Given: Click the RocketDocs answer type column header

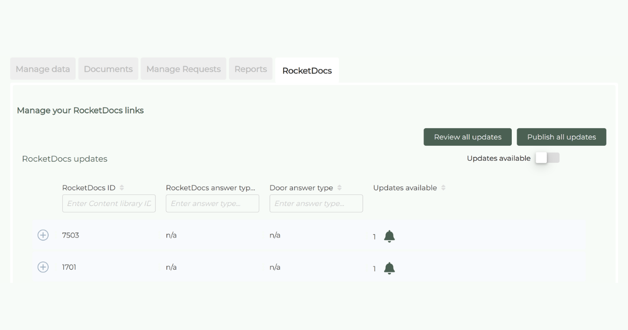Looking at the screenshot, I should 210,188.
